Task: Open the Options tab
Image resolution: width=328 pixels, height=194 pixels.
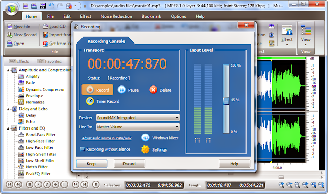Action: pos(178,16)
